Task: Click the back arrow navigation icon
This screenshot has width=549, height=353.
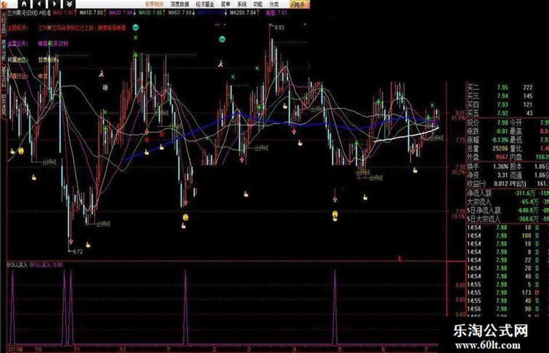Action: pos(40,4)
